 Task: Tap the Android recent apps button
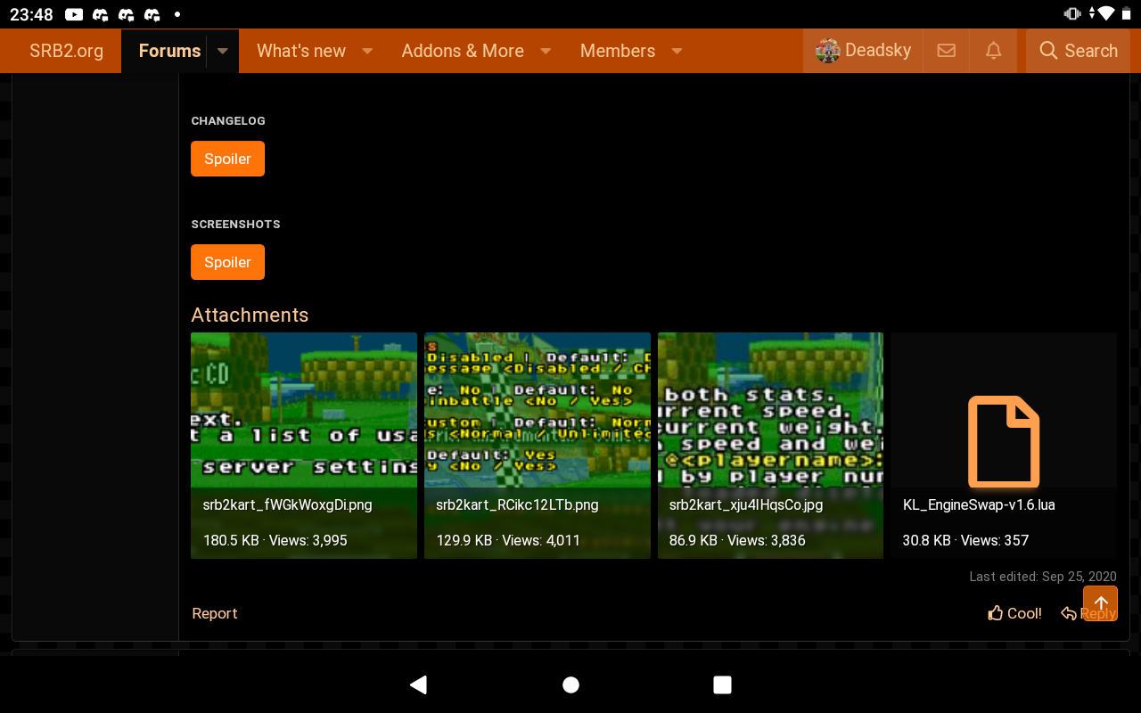tap(723, 684)
